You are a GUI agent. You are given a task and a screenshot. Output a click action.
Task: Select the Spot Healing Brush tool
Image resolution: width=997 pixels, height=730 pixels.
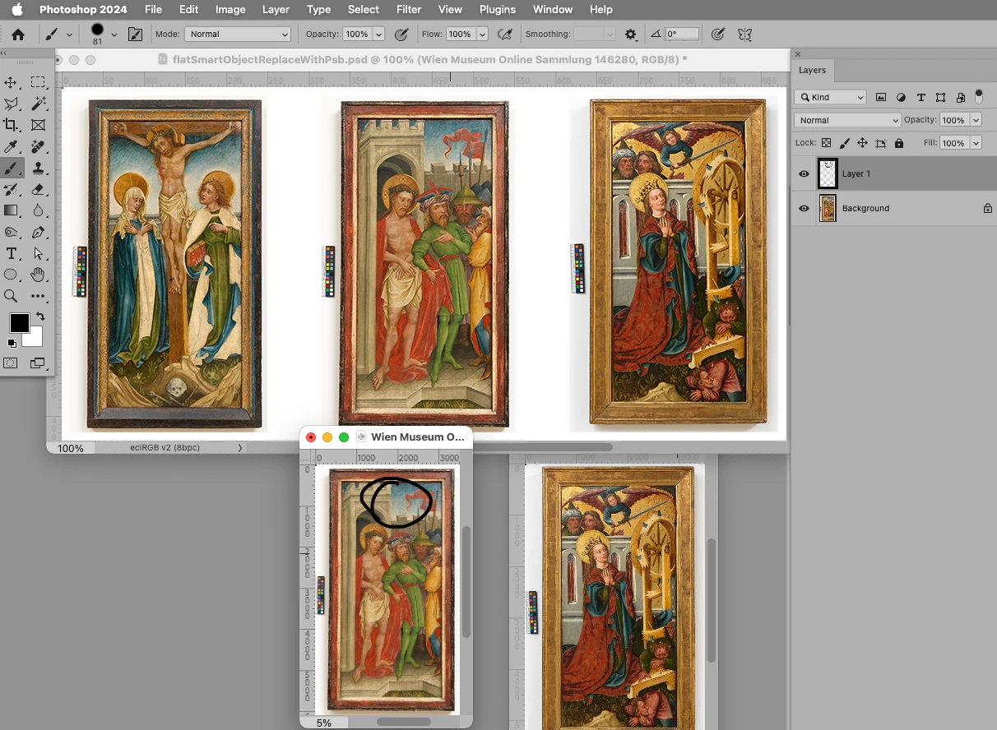[x=38, y=146]
